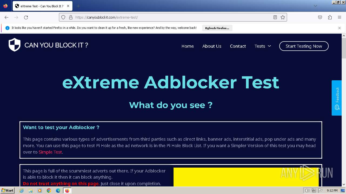Image resolution: width=346 pixels, height=194 pixels.
Task: Click the yellow advertisement banner
Action: tap(246, 177)
